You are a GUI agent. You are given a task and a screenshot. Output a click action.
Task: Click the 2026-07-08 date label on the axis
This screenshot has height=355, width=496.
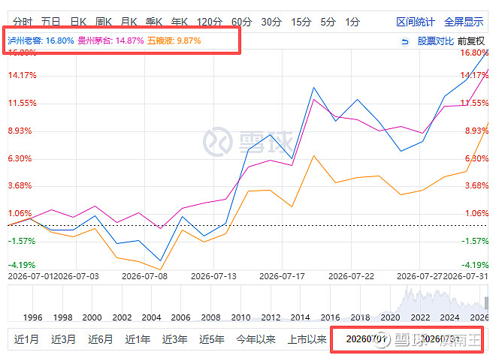coord(144,276)
